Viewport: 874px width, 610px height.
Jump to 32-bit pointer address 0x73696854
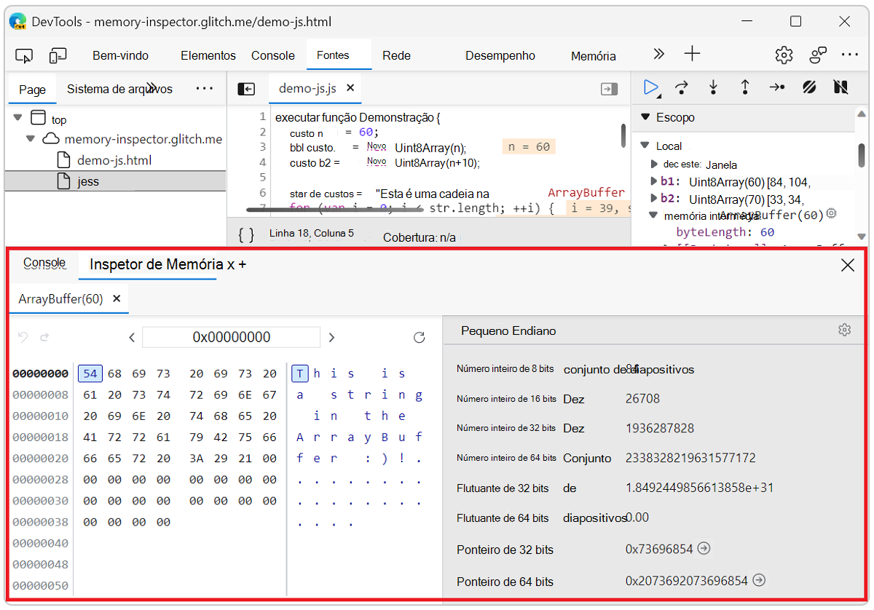tap(704, 548)
